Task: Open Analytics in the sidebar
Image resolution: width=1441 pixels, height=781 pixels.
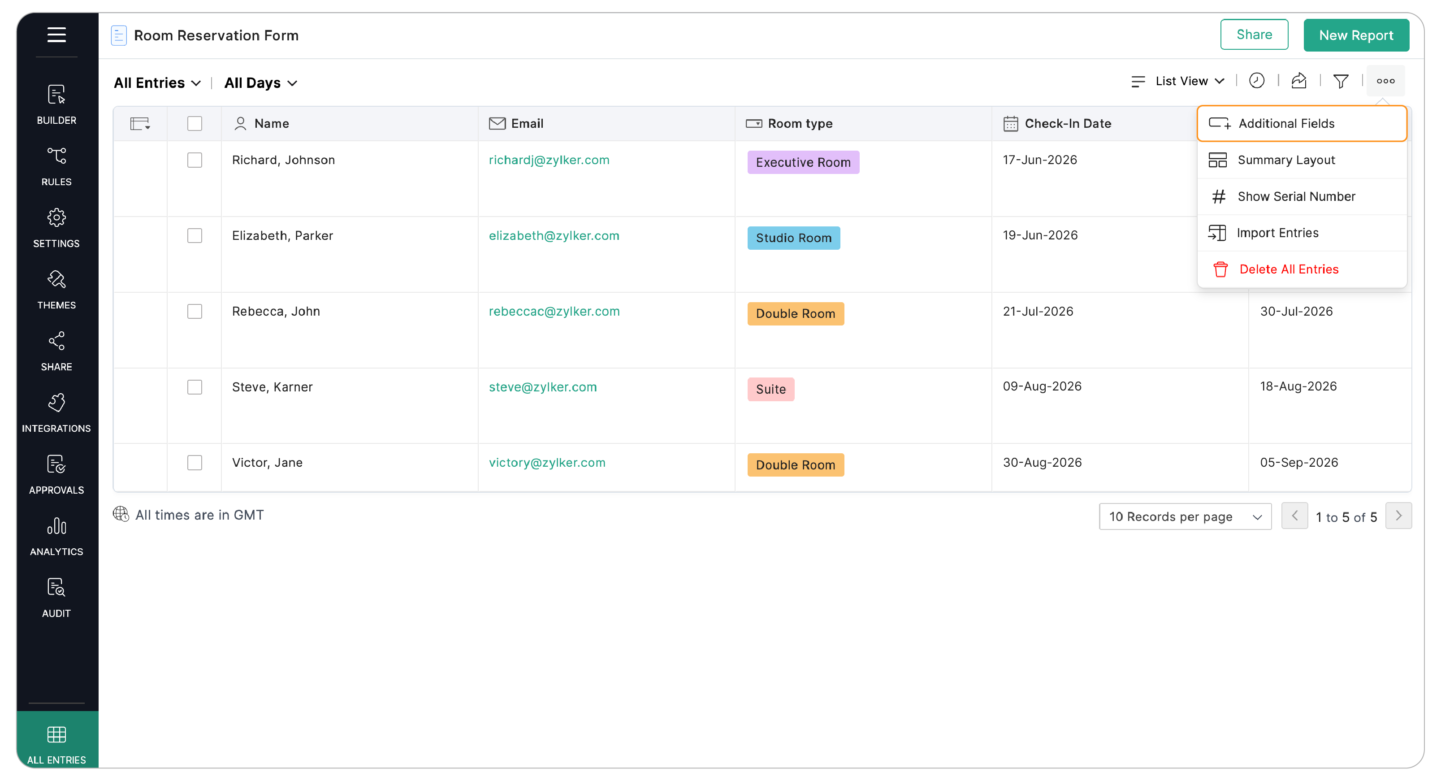Action: click(x=56, y=535)
